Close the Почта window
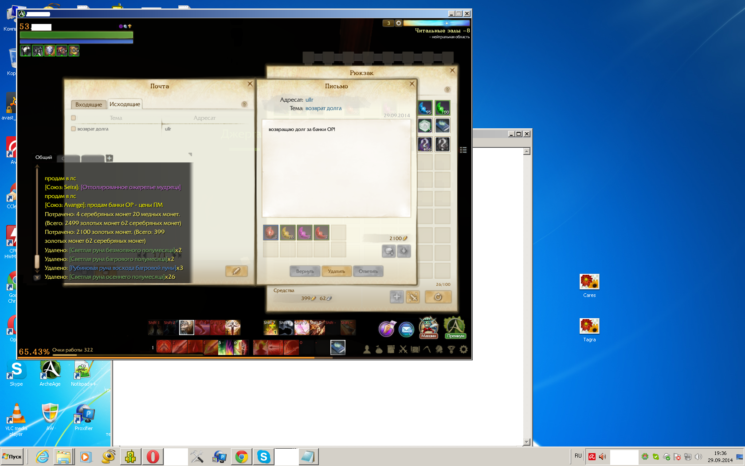 point(250,83)
